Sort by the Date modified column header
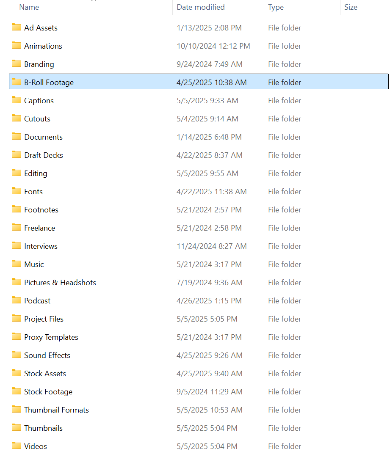 [200, 7]
